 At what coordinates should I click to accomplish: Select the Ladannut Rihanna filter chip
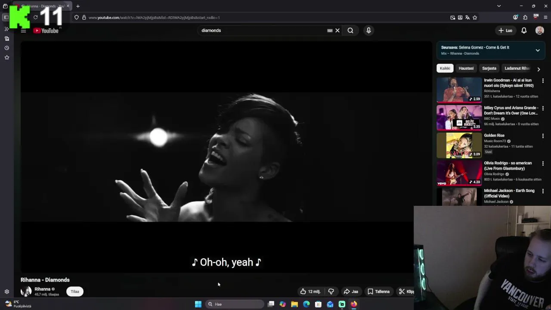(x=517, y=68)
